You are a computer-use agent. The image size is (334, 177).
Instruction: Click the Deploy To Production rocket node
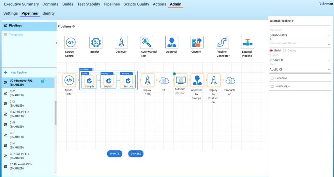click(x=214, y=80)
